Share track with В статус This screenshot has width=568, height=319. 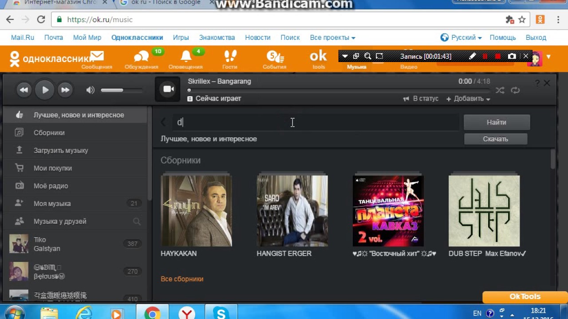point(421,98)
